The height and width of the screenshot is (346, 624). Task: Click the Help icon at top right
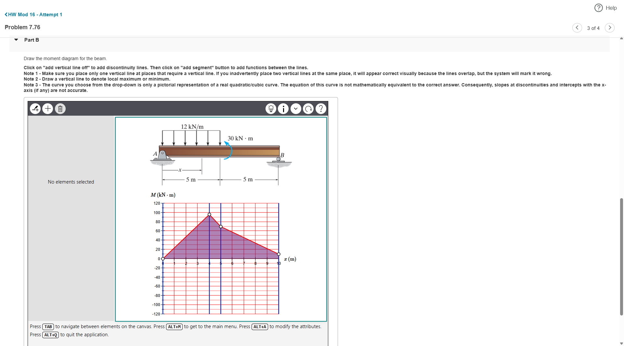tap(598, 8)
